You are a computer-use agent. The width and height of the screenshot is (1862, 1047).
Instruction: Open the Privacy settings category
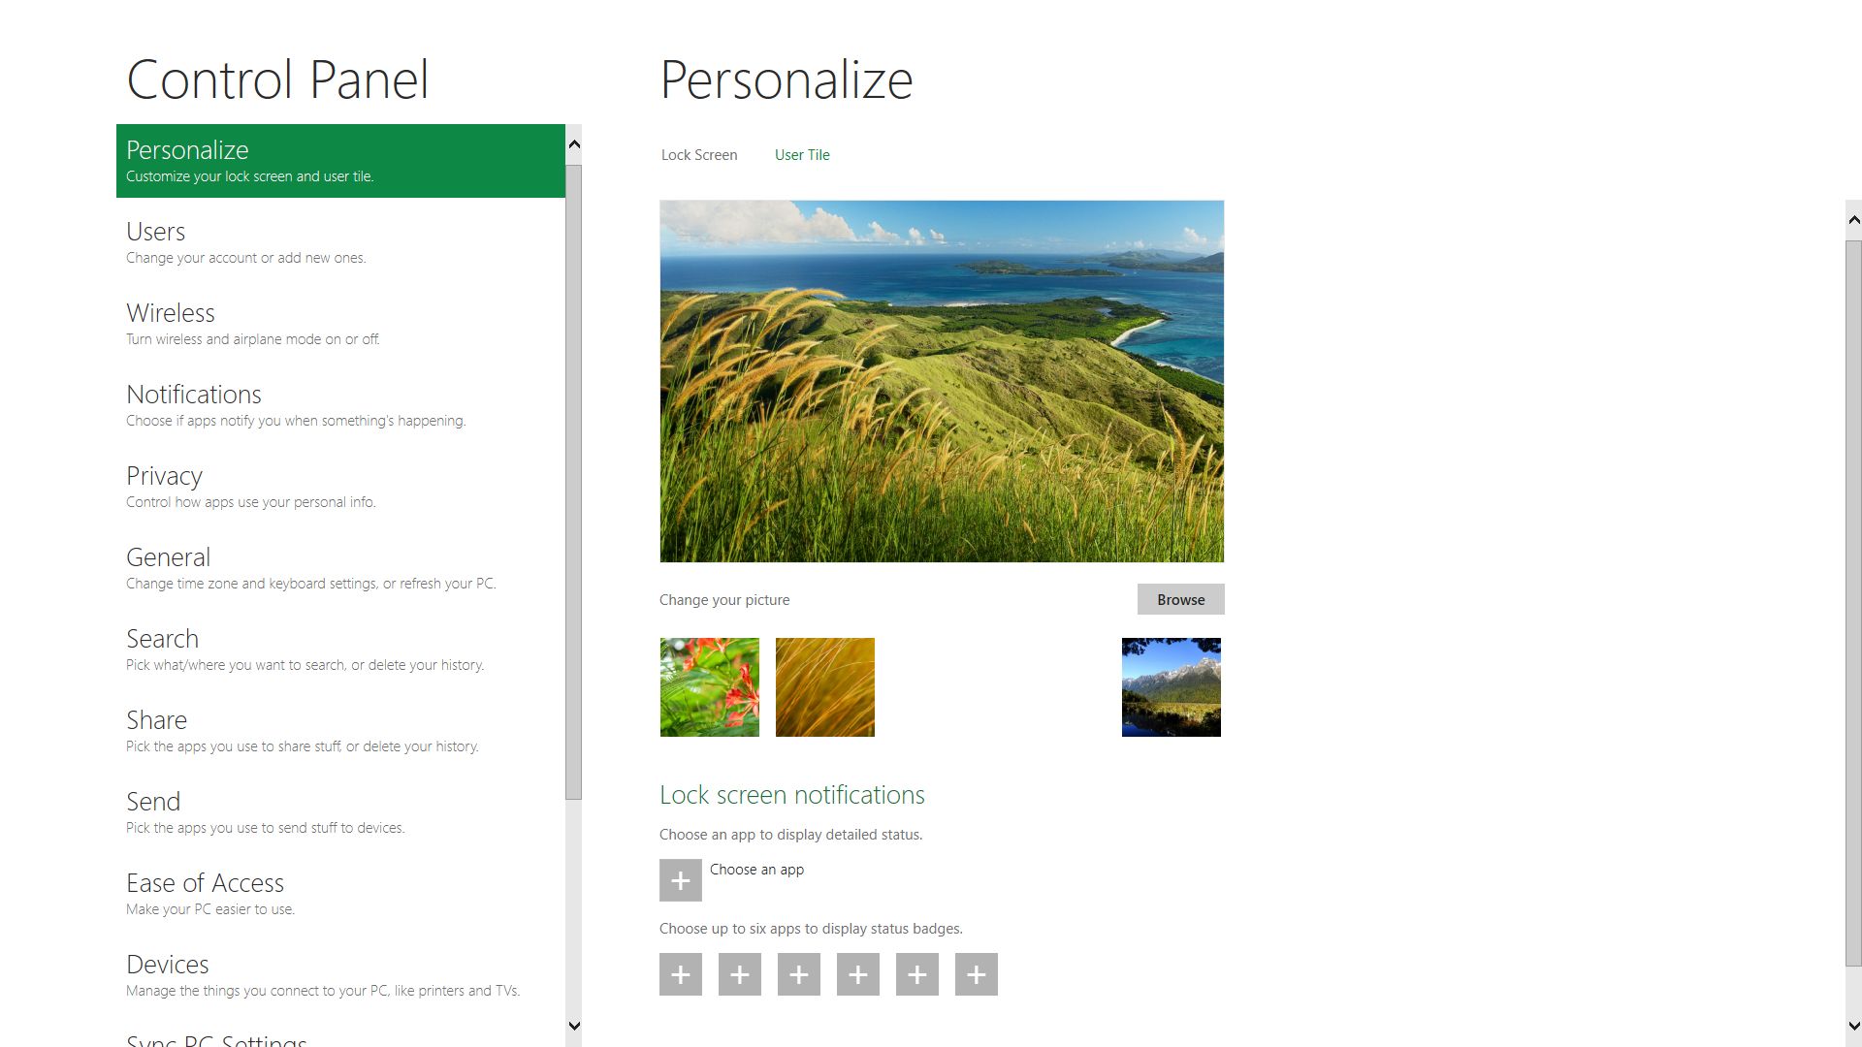(x=340, y=487)
